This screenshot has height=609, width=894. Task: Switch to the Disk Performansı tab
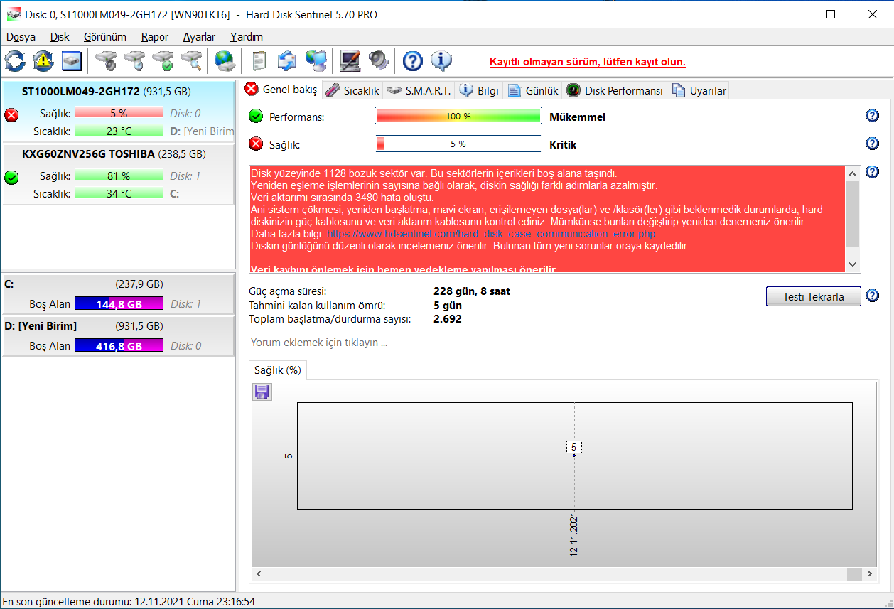(615, 91)
